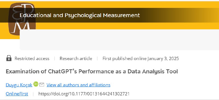Click the blank gray banner panel

(119, 40)
